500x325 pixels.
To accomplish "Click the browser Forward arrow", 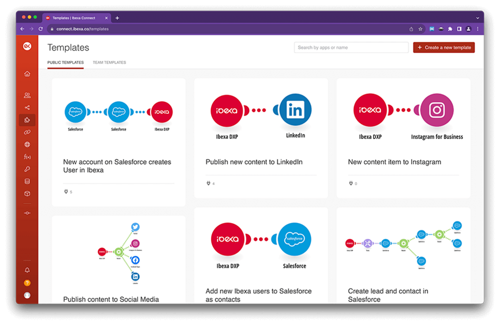I will pos(31,29).
